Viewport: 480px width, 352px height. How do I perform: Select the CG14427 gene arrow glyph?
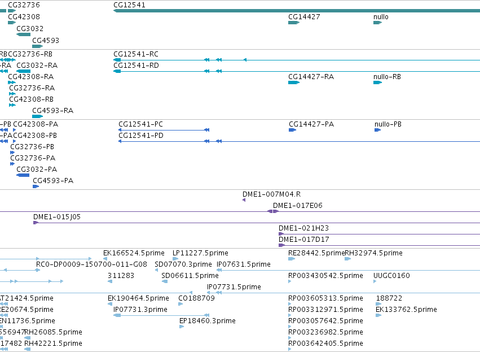pos(294,23)
